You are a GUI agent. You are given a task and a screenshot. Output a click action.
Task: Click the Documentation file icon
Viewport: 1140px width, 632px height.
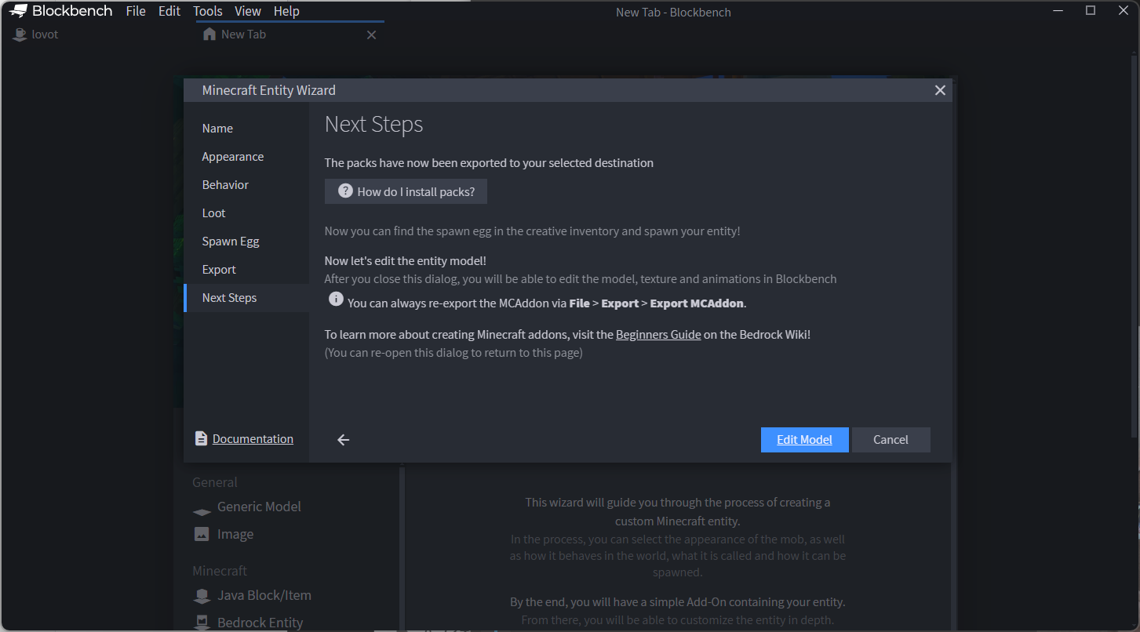tap(202, 439)
